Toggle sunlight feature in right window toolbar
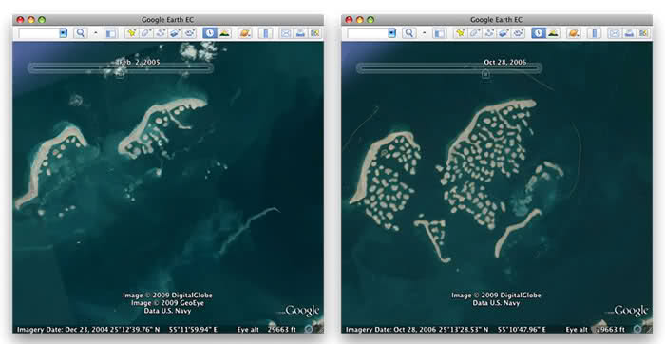Viewport: 665px width, 344px height. [553, 33]
